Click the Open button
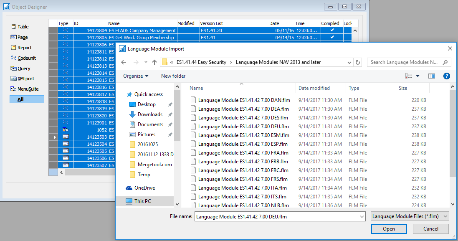458x241 pixels. coord(389,229)
